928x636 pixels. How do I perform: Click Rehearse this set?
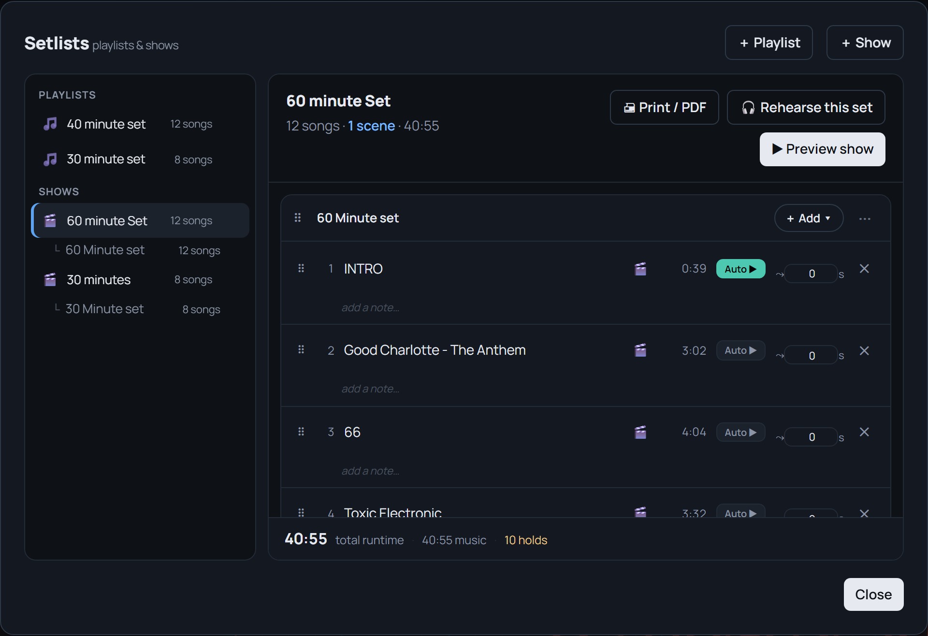click(x=806, y=107)
